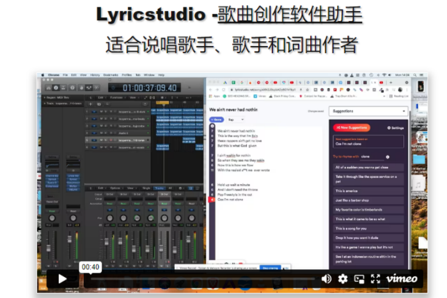Toggle input monitoring on track 6
447x298 pixels.
coord(116,148)
